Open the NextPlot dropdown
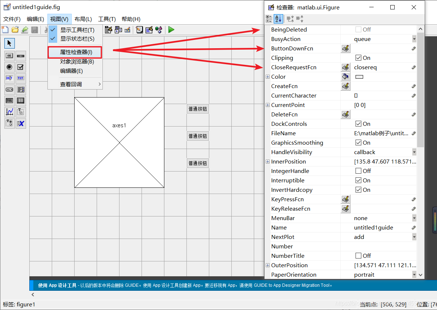 (414, 237)
